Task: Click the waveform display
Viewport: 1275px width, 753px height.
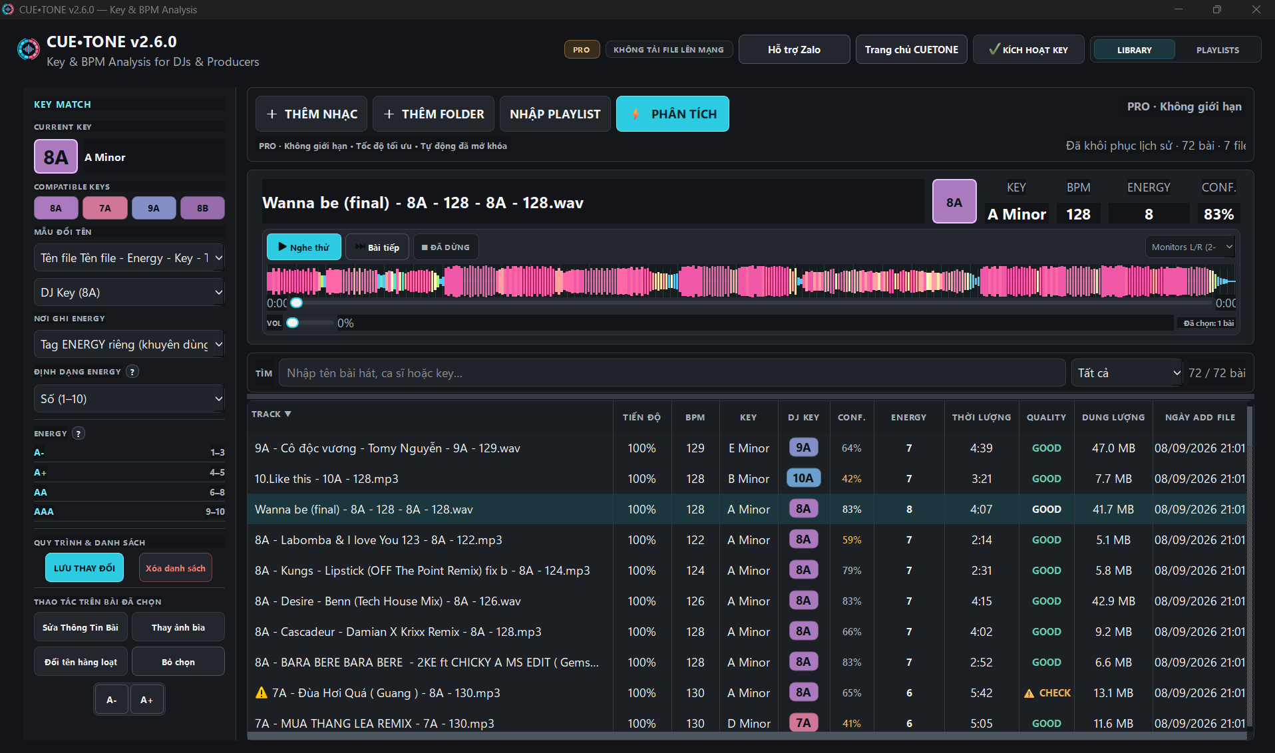Action: (x=751, y=281)
